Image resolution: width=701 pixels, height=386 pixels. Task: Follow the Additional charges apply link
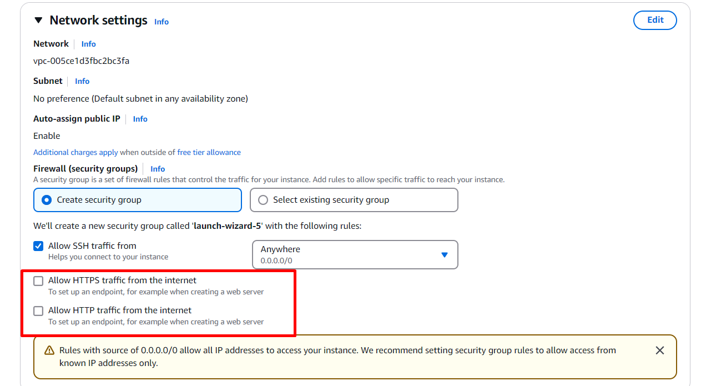[x=75, y=152]
